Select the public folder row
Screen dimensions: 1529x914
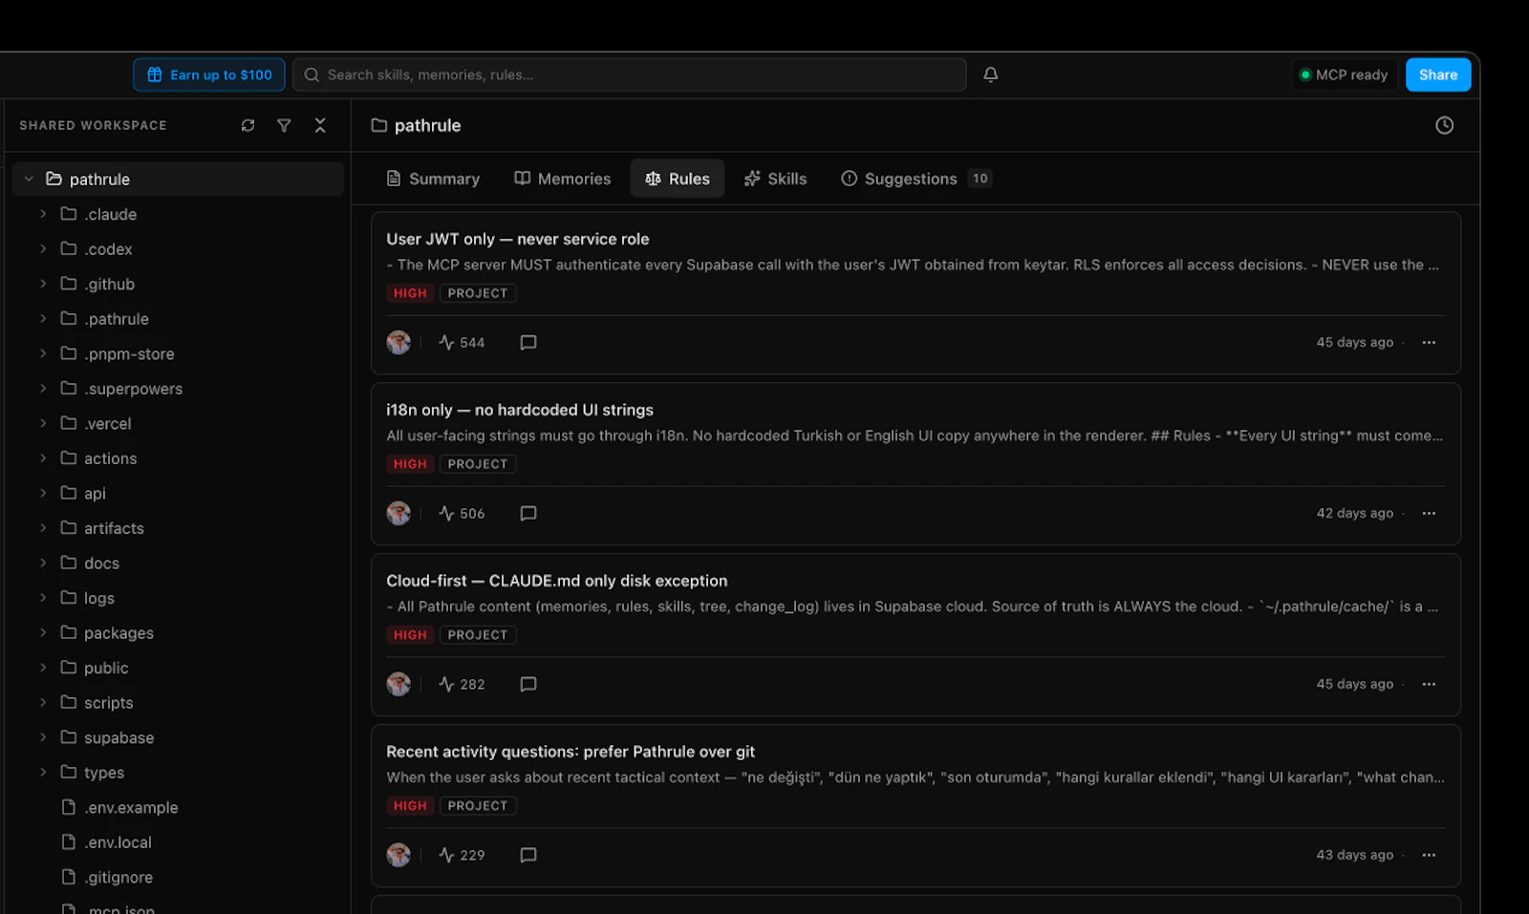coord(179,668)
